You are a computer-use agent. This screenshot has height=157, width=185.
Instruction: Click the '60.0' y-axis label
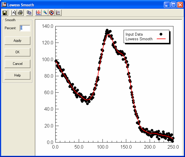tap(49, 92)
